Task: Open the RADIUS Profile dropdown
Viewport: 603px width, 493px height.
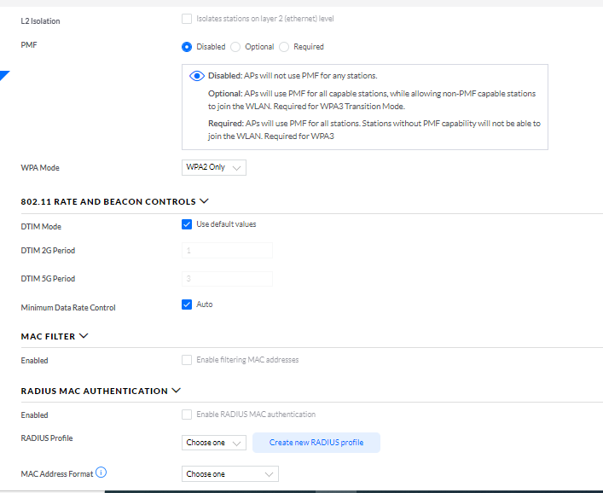Action: click(x=214, y=443)
